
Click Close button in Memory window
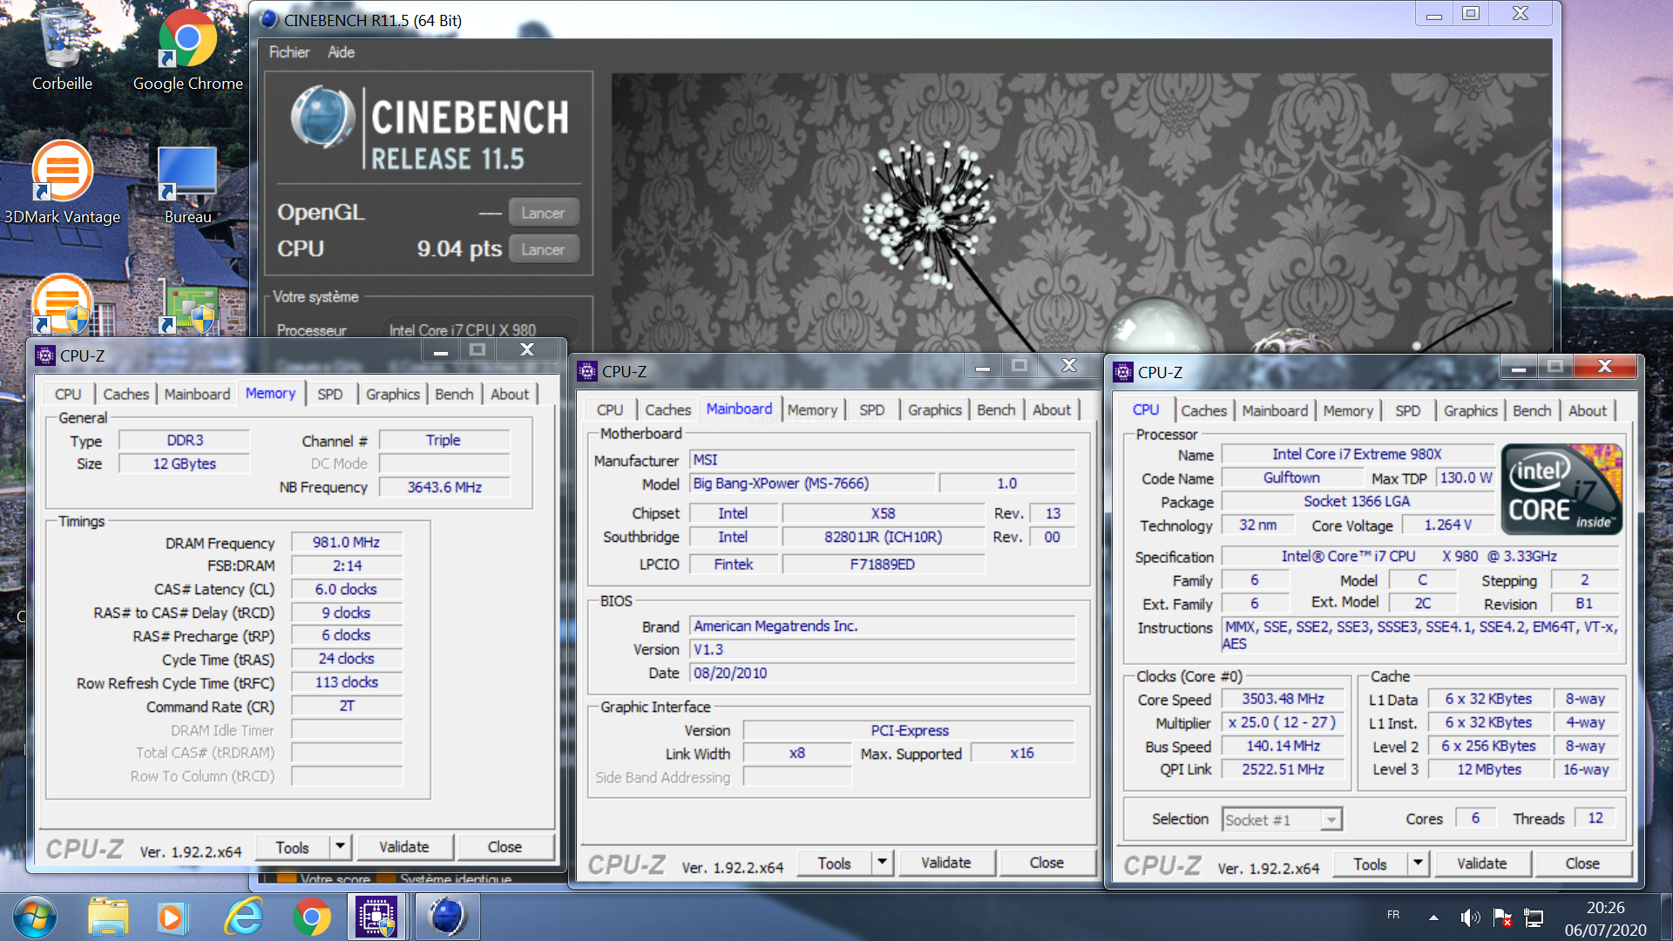pos(505,847)
